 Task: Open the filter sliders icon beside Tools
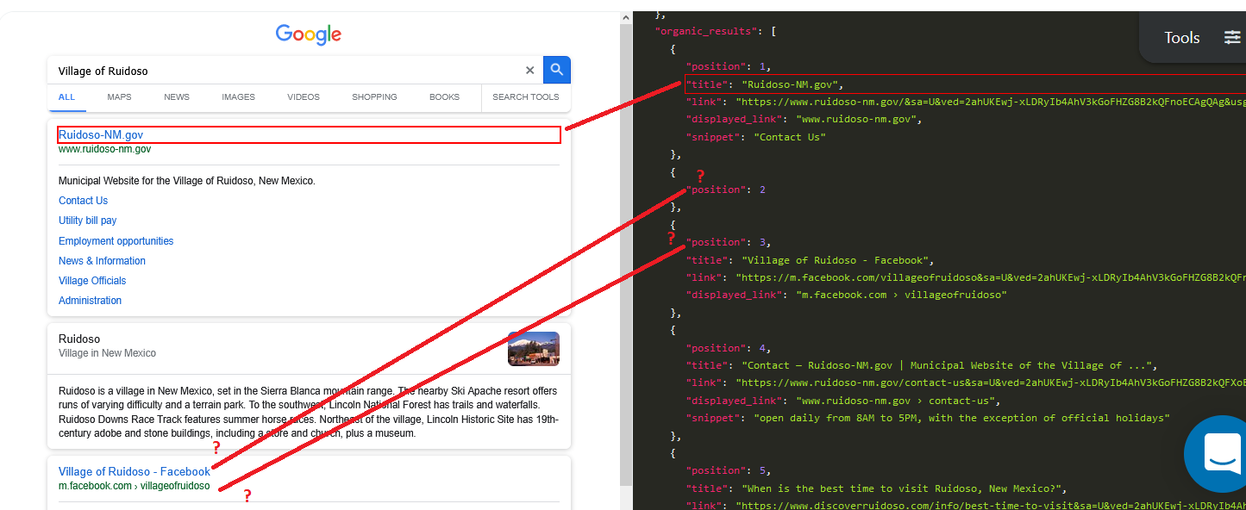[1231, 36]
